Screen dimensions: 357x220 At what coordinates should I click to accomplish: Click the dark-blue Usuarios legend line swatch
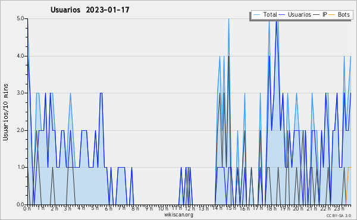(282, 15)
